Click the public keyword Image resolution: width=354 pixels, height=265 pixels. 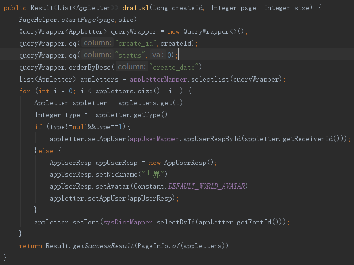pos(15,8)
